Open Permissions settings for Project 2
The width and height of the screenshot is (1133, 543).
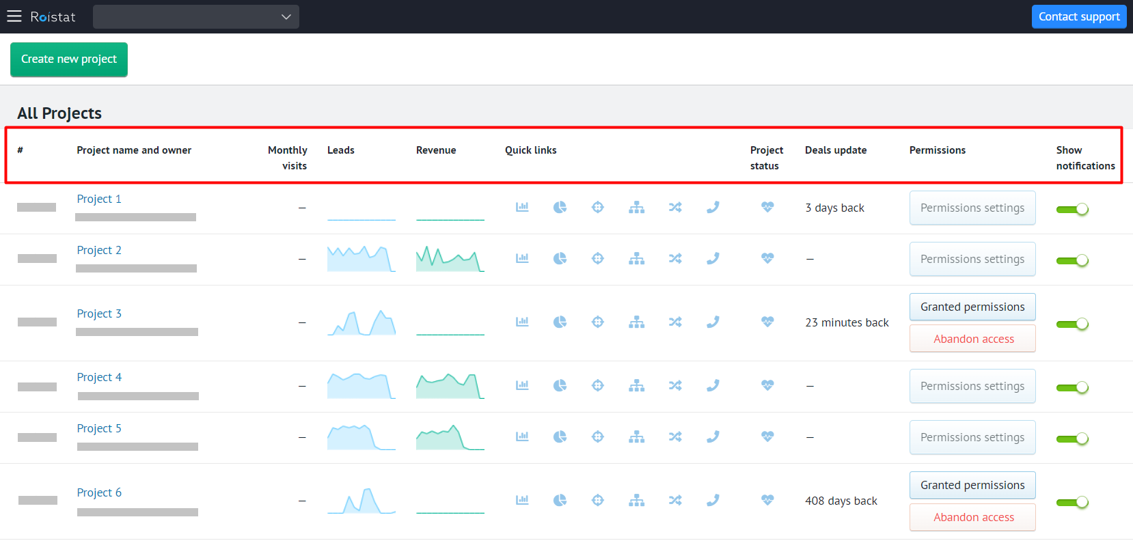(x=972, y=259)
